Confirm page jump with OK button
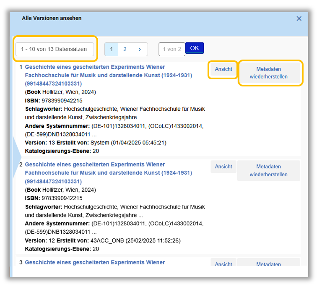322x287 pixels. click(x=195, y=48)
